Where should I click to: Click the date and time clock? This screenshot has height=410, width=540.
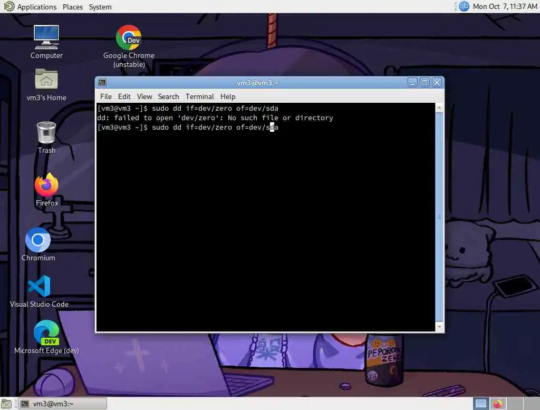505,6
